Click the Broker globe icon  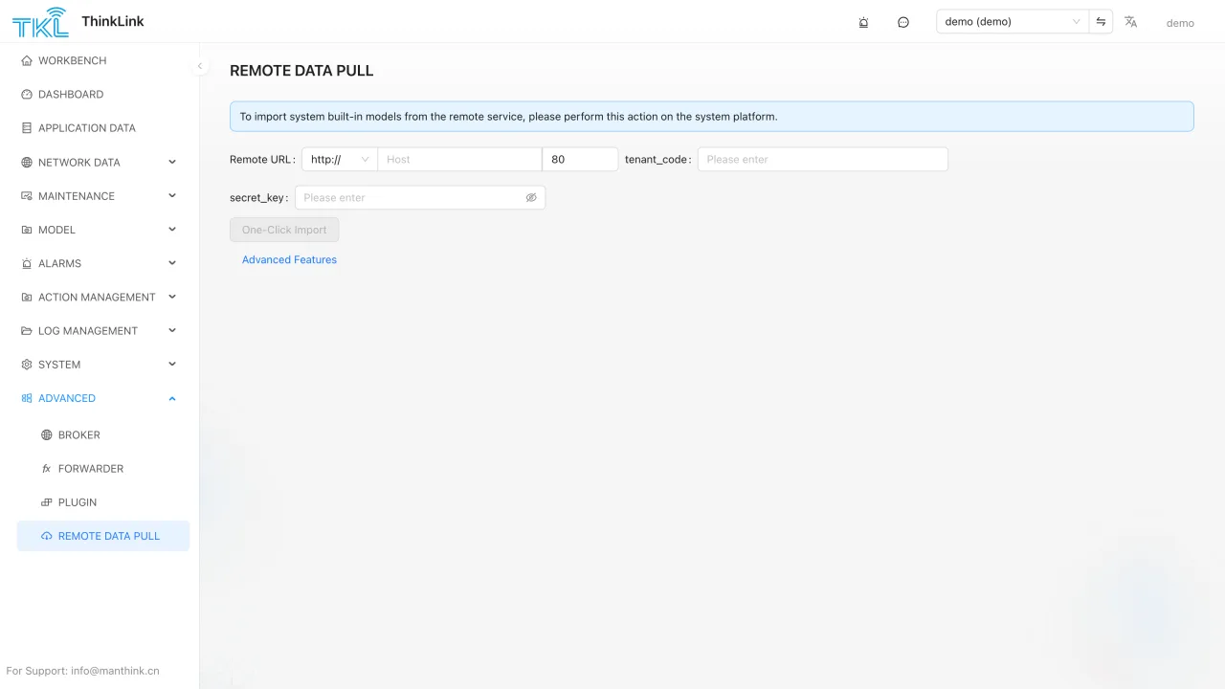coord(47,435)
